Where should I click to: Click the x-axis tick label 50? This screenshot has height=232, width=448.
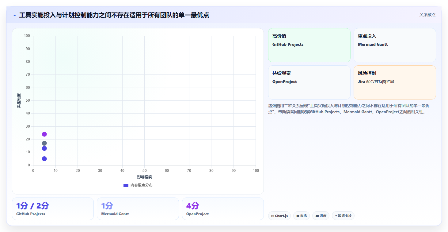click(x=145, y=171)
